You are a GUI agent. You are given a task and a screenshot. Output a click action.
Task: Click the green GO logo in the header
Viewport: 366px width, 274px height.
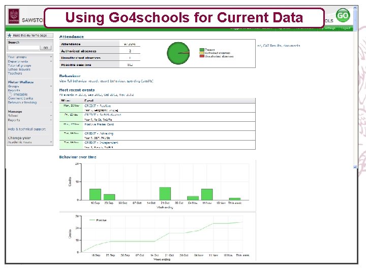click(x=343, y=15)
